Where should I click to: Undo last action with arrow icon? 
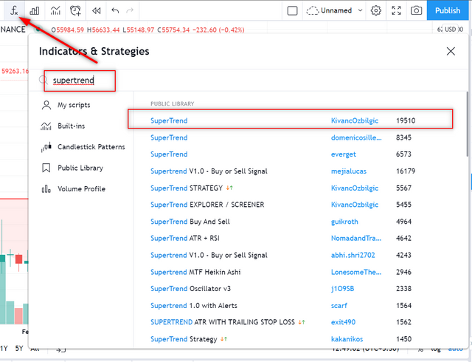click(115, 11)
